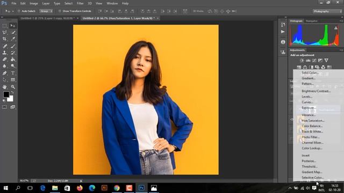
Task: Open the History panel icon
Action: 283,25
